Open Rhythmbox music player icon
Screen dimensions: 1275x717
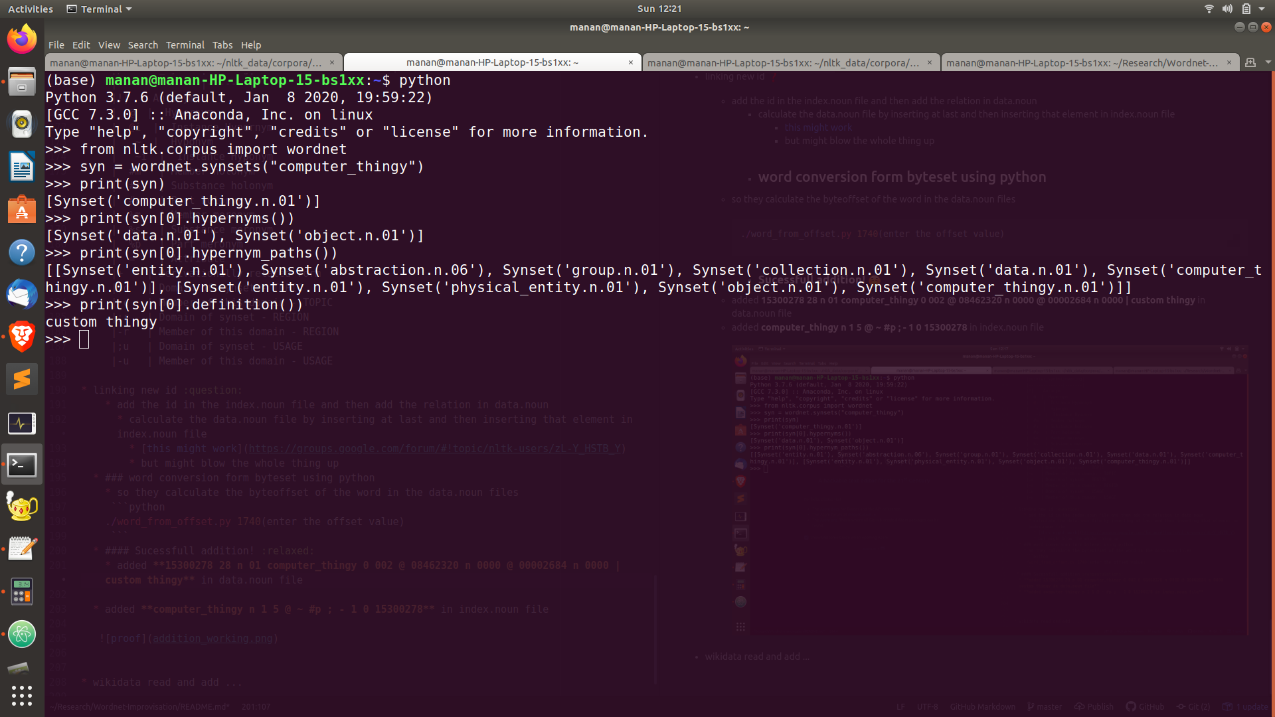click(22, 124)
